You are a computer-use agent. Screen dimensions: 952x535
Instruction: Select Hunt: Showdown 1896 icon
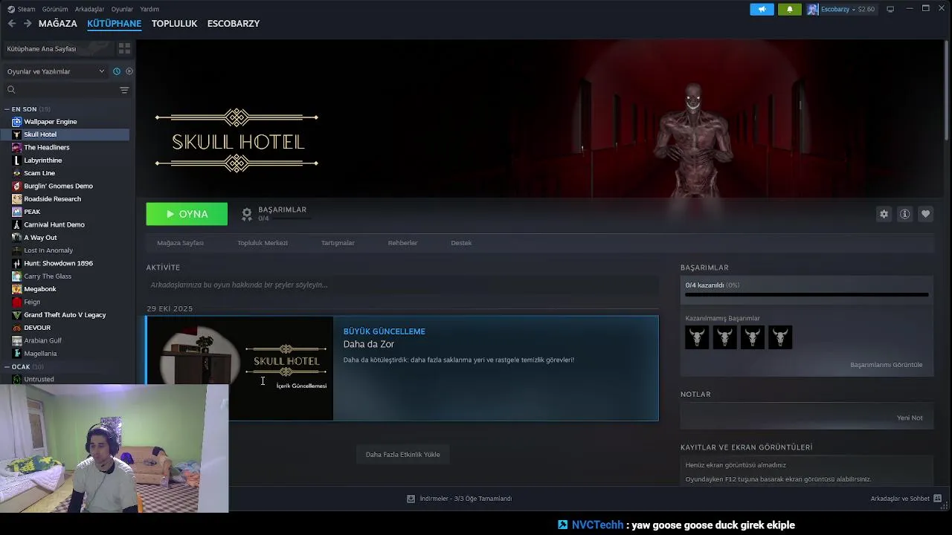point(16,263)
